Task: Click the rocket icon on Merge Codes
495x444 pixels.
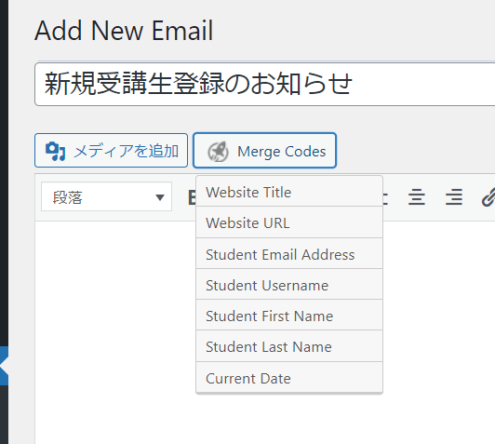Action: click(218, 152)
